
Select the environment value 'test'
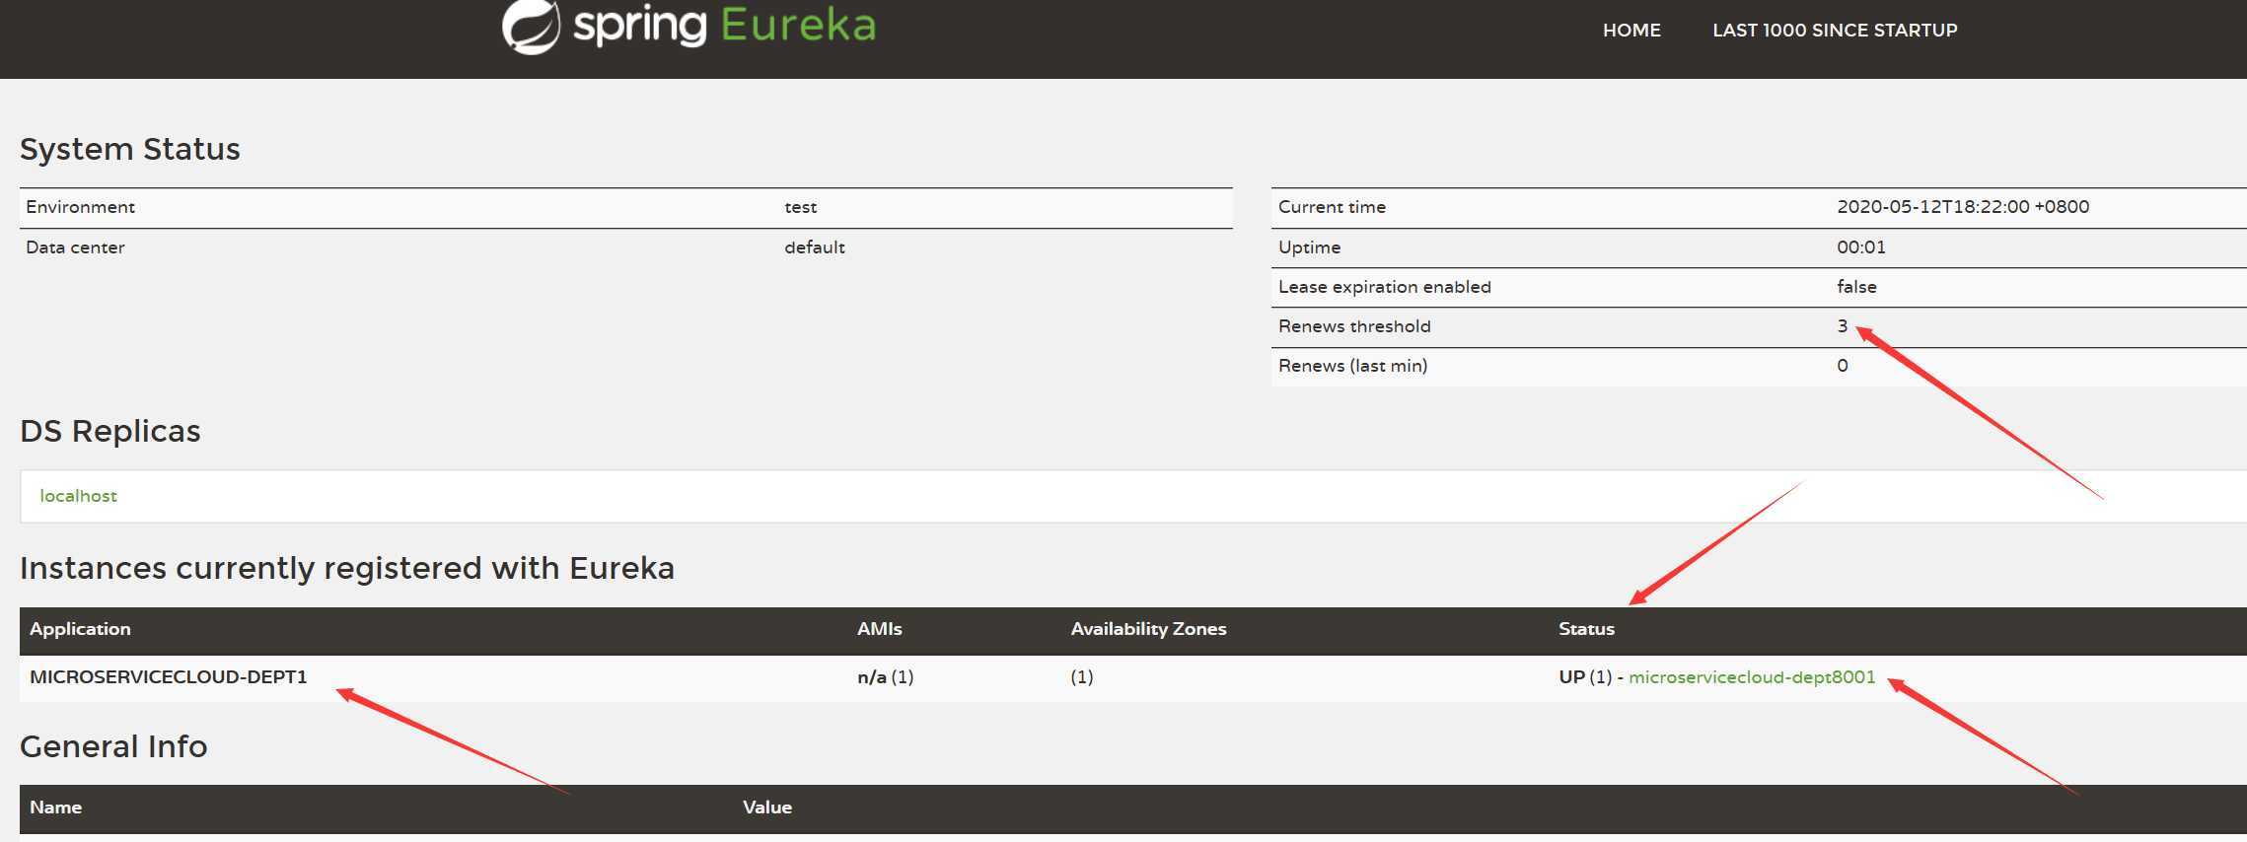click(x=800, y=207)
